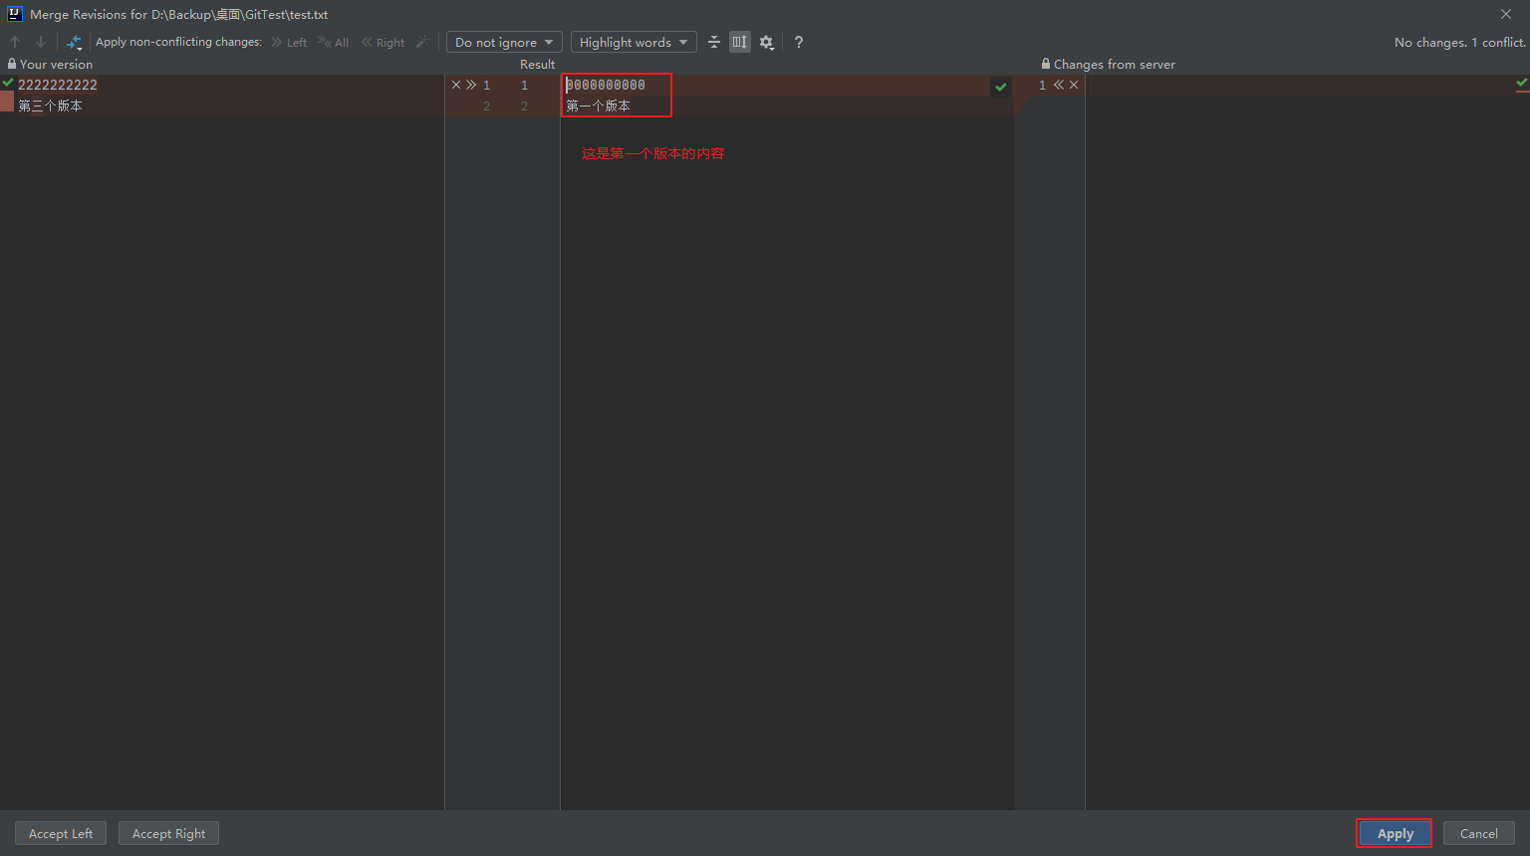Click the magic wand resolve icon
The image size is (1530, 856).
(x=422, y=42)
